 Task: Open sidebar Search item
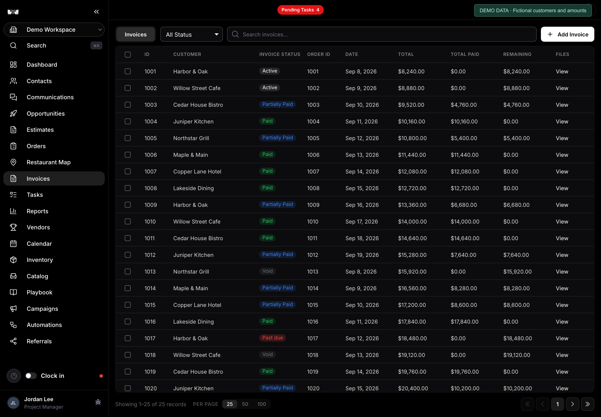[54, 46]
